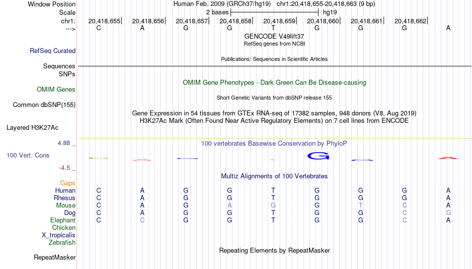Click the 2 bases scale bar
The height and width of the screenshot is (269, 472).
click(274, 12)
